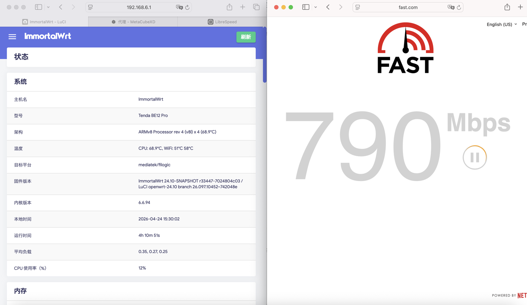The height and width of the screenshot is (305, 527).
Task: Click the translate icon in the fast.com address bar
Action: pos(451,7)
